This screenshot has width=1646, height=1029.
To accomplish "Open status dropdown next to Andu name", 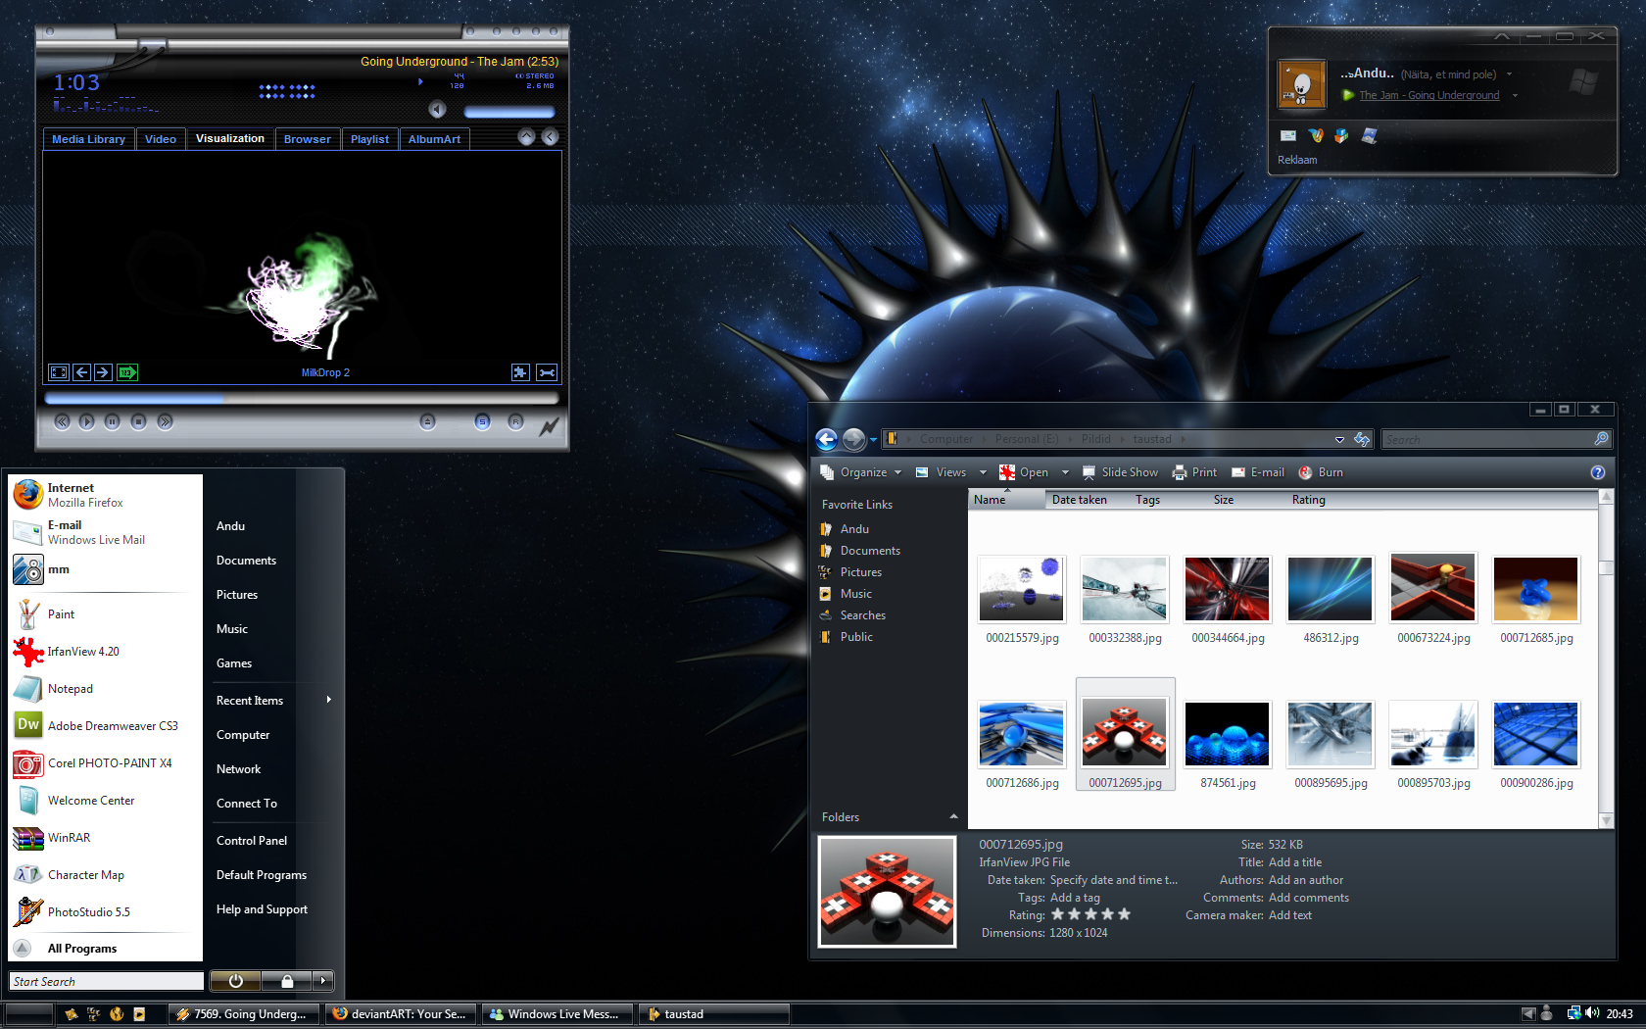I will [x=1509, y=74].
